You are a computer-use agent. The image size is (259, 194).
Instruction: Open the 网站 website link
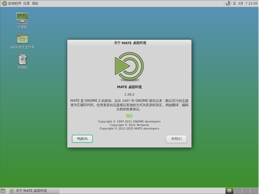129,116
